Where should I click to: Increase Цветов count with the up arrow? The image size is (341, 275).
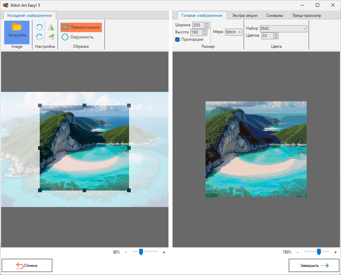point(276,34)
